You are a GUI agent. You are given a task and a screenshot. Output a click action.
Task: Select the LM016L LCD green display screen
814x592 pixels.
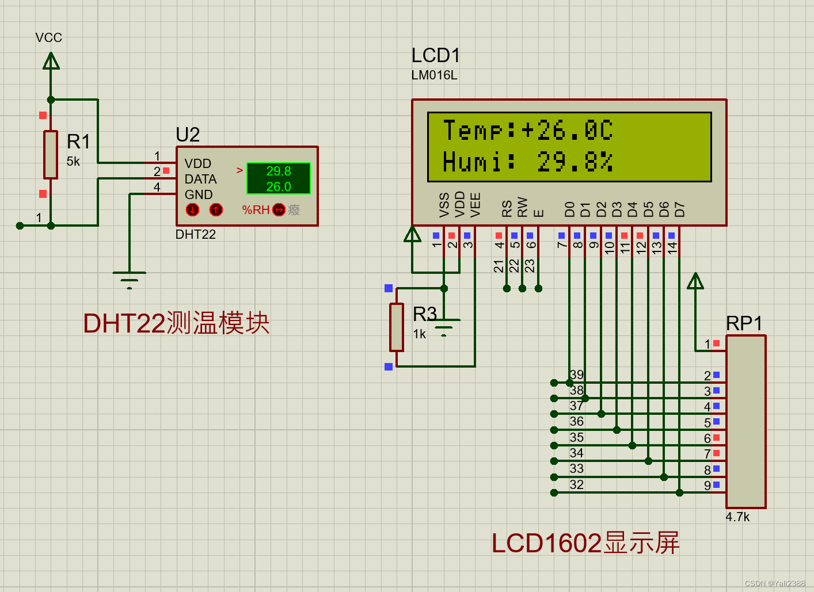[569, 147]
